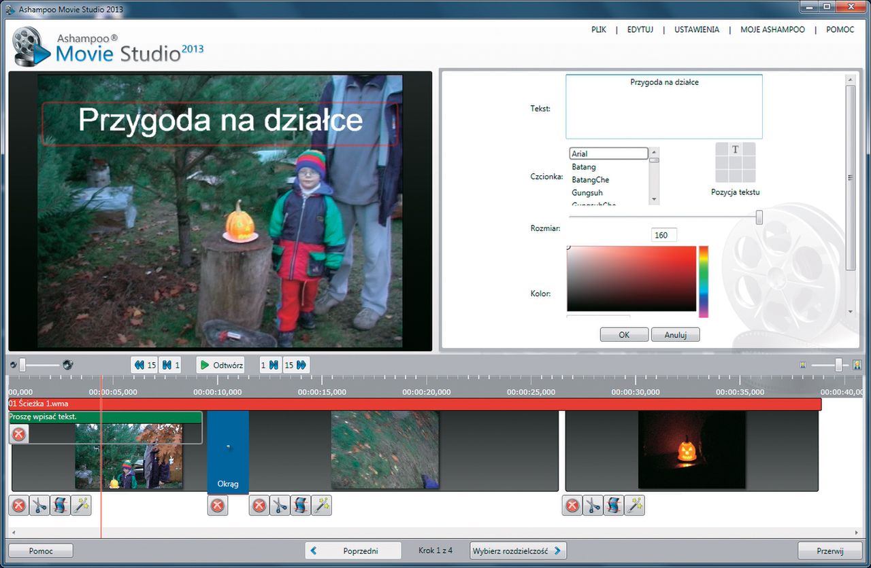The height and width of the screenshot is (568, 871).
Task: Select center cell in Pozycja tekstu grid
Action: click(735, 163)
